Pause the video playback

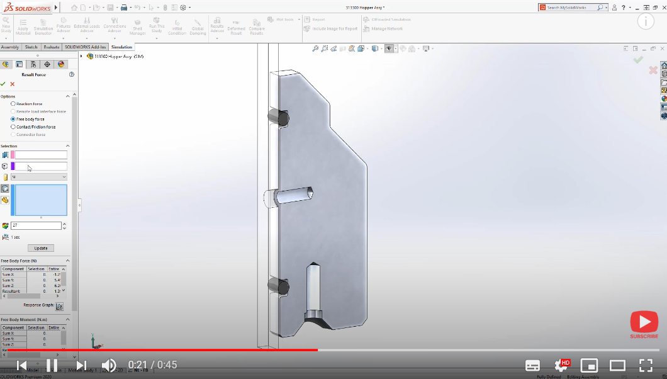pos(52,364)
